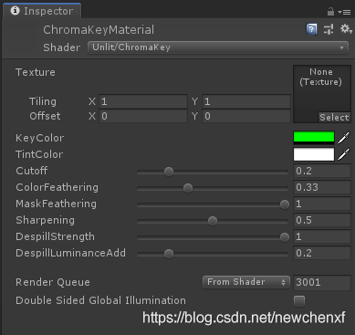Viewport: 355px width, 335px height.
Task: Click the MaskFeathering value field
Action: (322, 204)
